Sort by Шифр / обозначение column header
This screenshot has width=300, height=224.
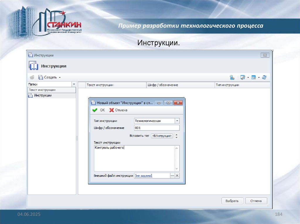(180, 85)
